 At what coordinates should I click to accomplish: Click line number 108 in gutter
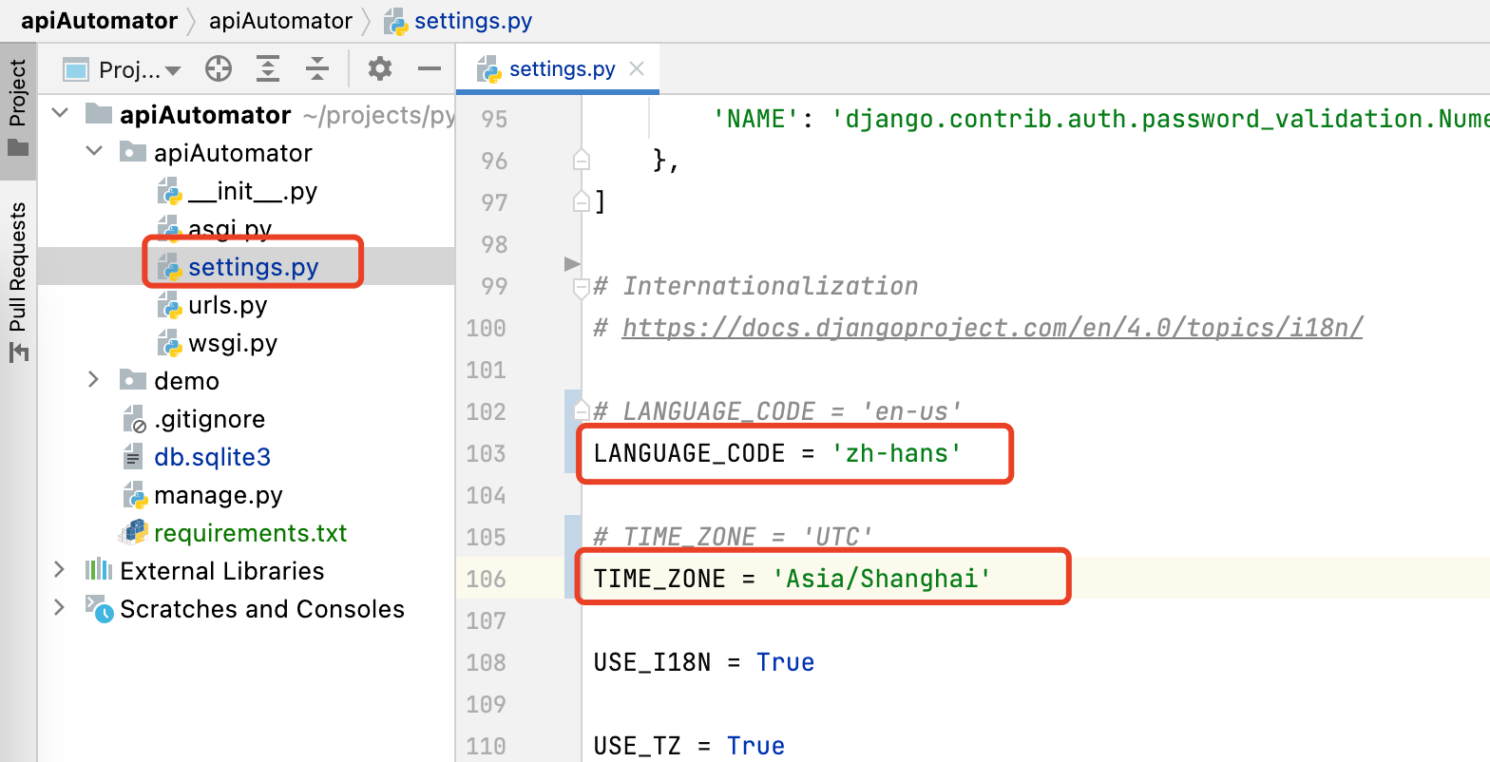click(487, 662)
